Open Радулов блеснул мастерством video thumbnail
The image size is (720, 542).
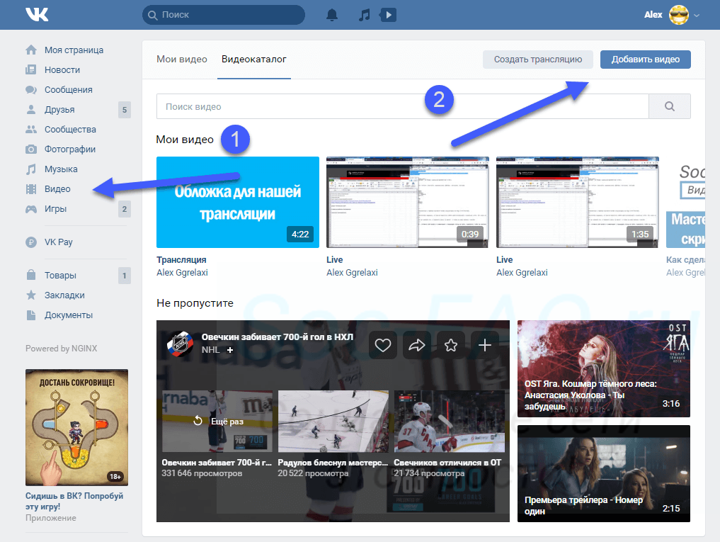point(333,421)
